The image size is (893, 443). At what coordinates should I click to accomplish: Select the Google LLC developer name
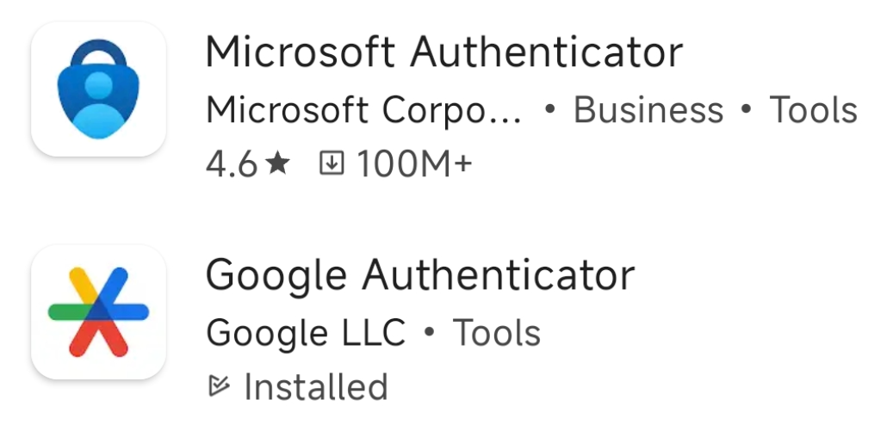[306, 334]
